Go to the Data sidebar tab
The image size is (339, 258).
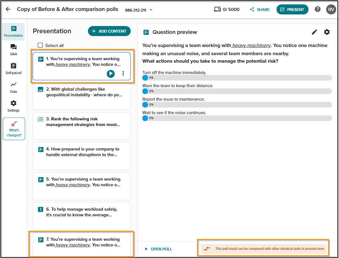click(14, 87)
